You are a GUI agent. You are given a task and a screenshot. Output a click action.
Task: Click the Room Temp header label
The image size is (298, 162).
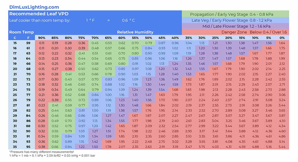21,32
